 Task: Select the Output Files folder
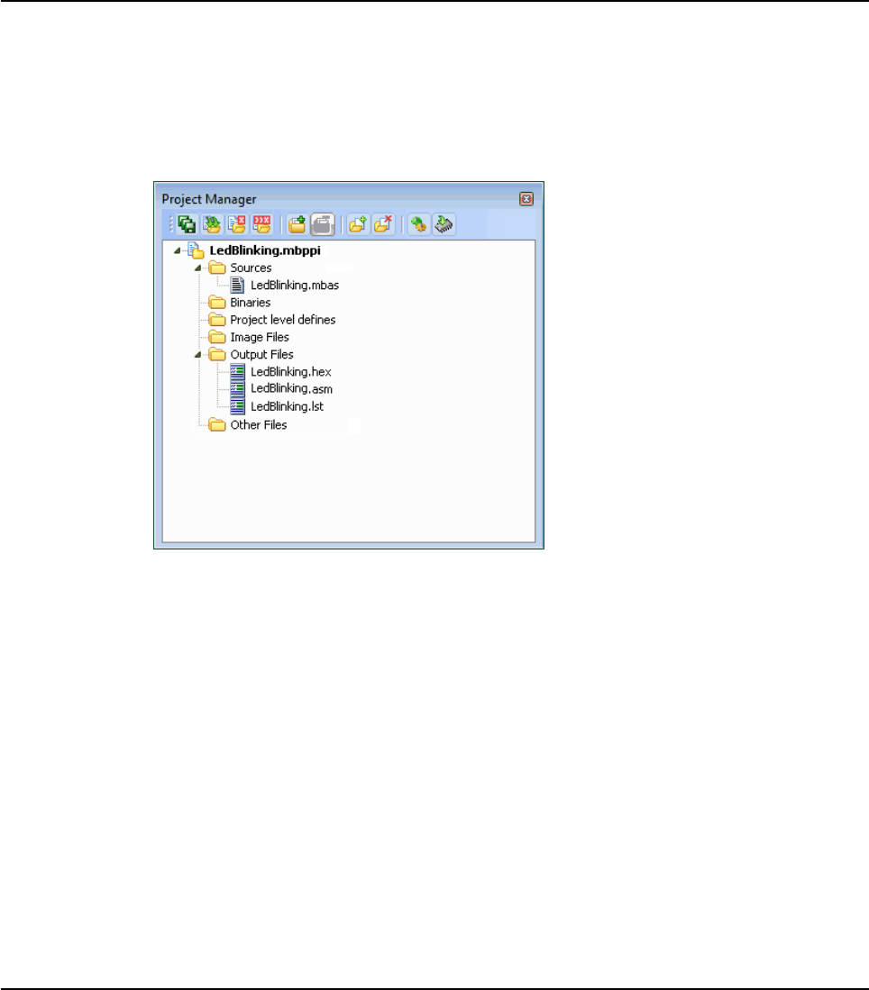click(261, 354)
